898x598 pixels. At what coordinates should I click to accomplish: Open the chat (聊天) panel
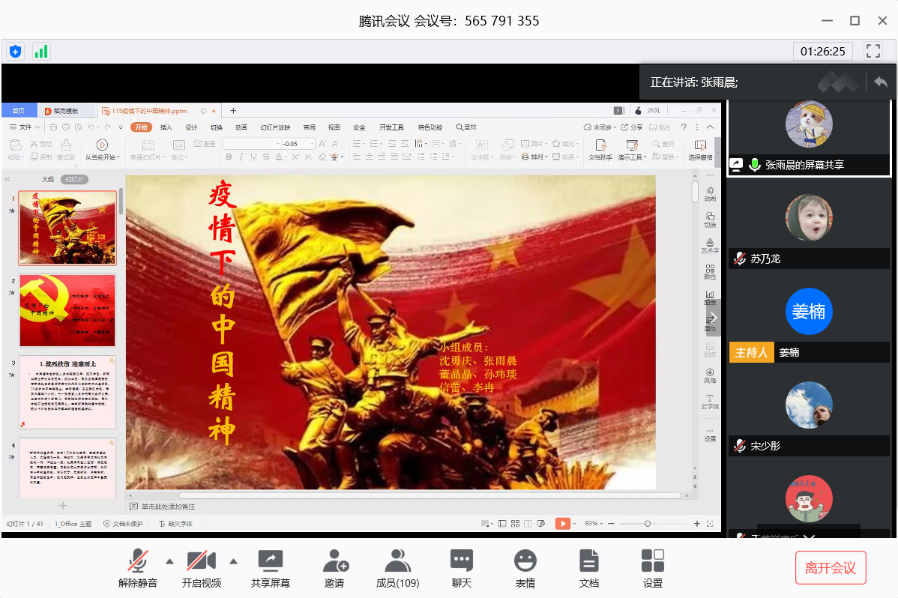(462, 567)
